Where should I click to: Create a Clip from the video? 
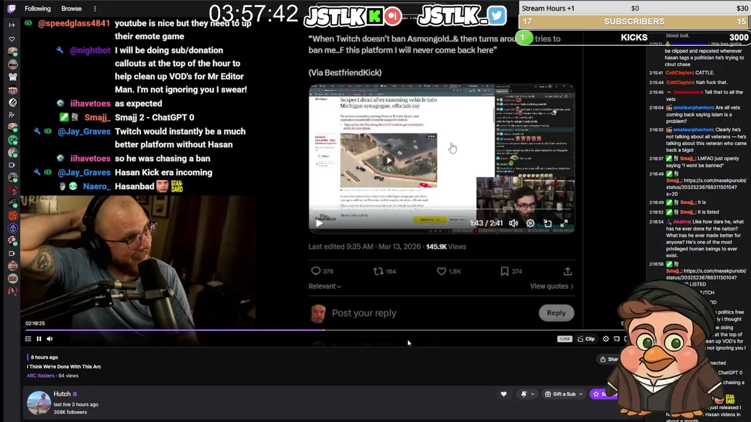[x=586, y=339]
